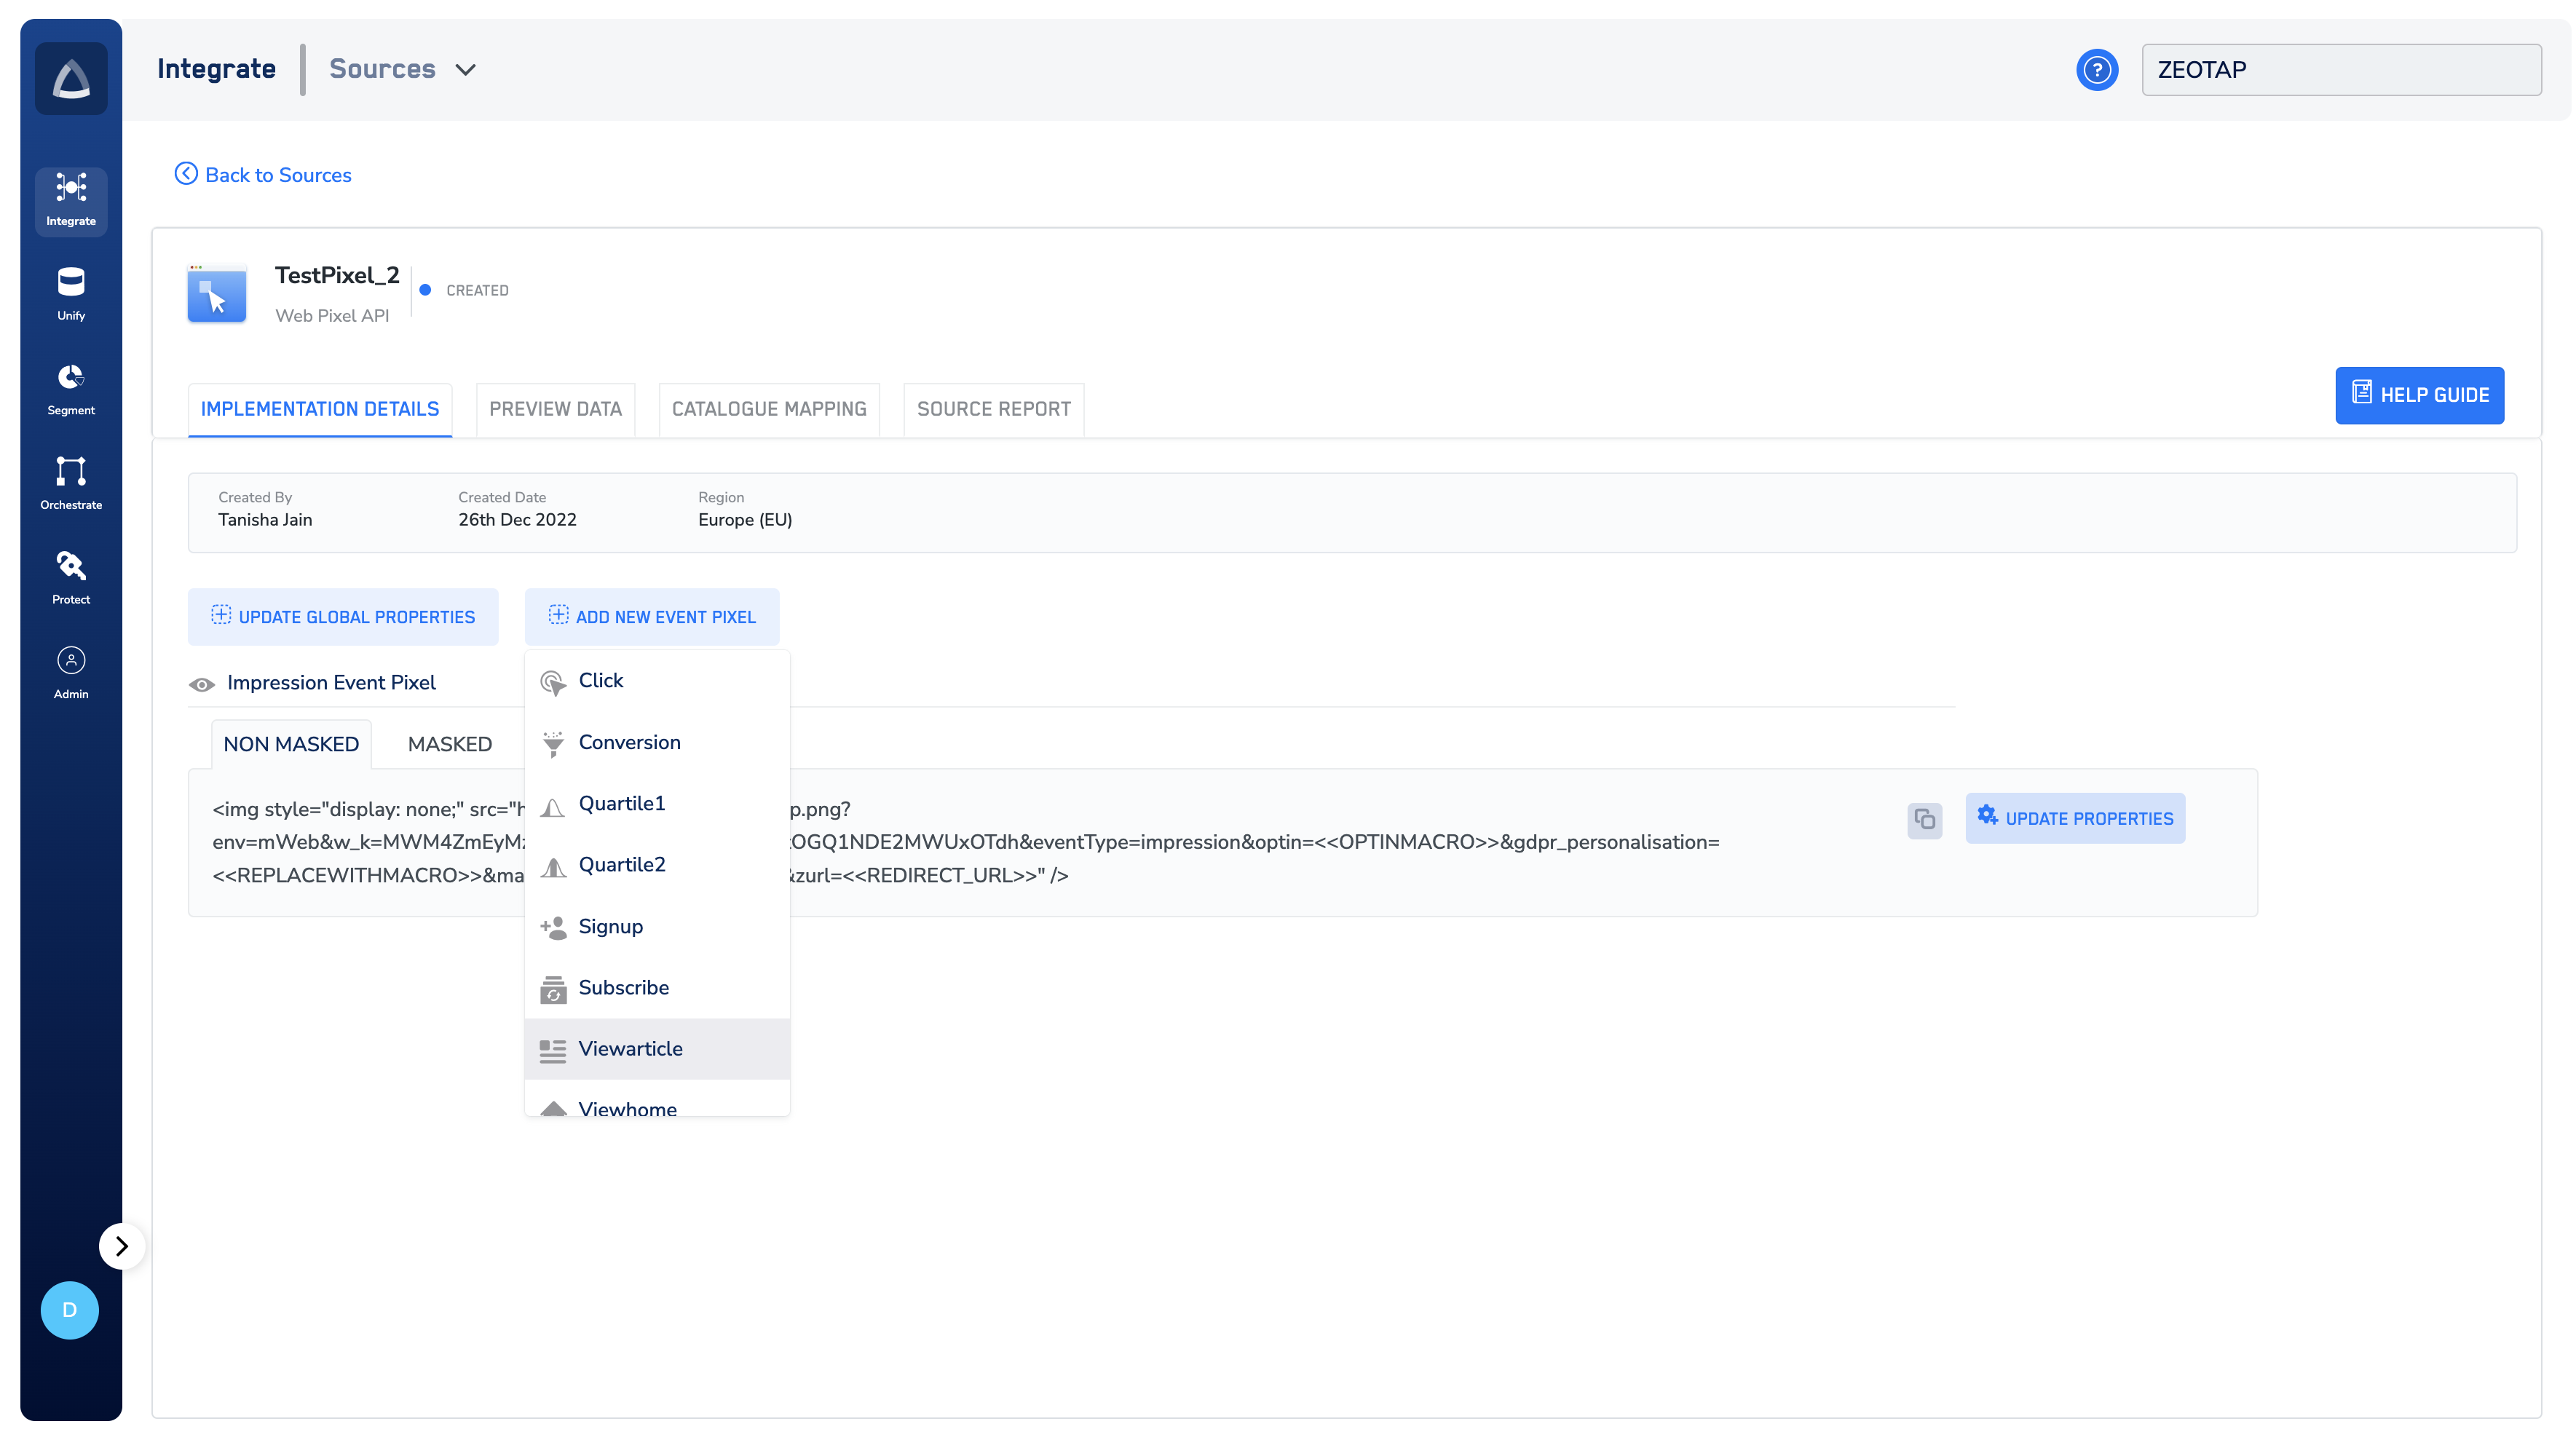Go to the Segment module
2576x1440 pixels.
(71, 388)
